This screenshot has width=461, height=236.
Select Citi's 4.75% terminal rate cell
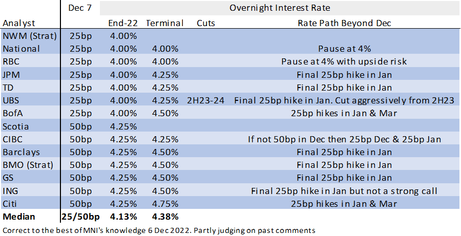[x=165, y=204]
